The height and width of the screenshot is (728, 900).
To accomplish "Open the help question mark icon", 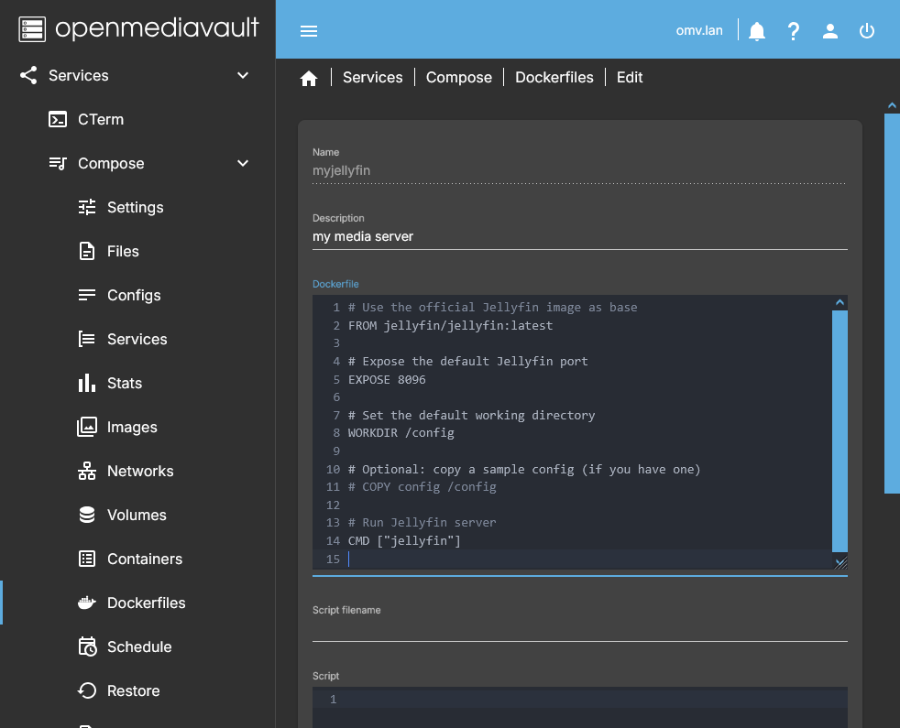I will coord(794,30).
